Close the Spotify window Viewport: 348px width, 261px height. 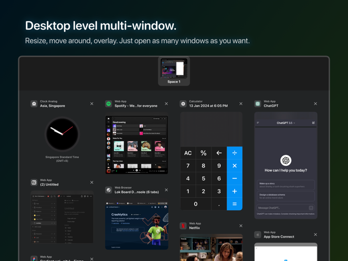pyautogui.click(x=166, y=104)
